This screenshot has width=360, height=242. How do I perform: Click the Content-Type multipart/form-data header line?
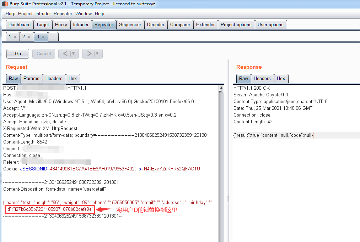pos(106,135)
